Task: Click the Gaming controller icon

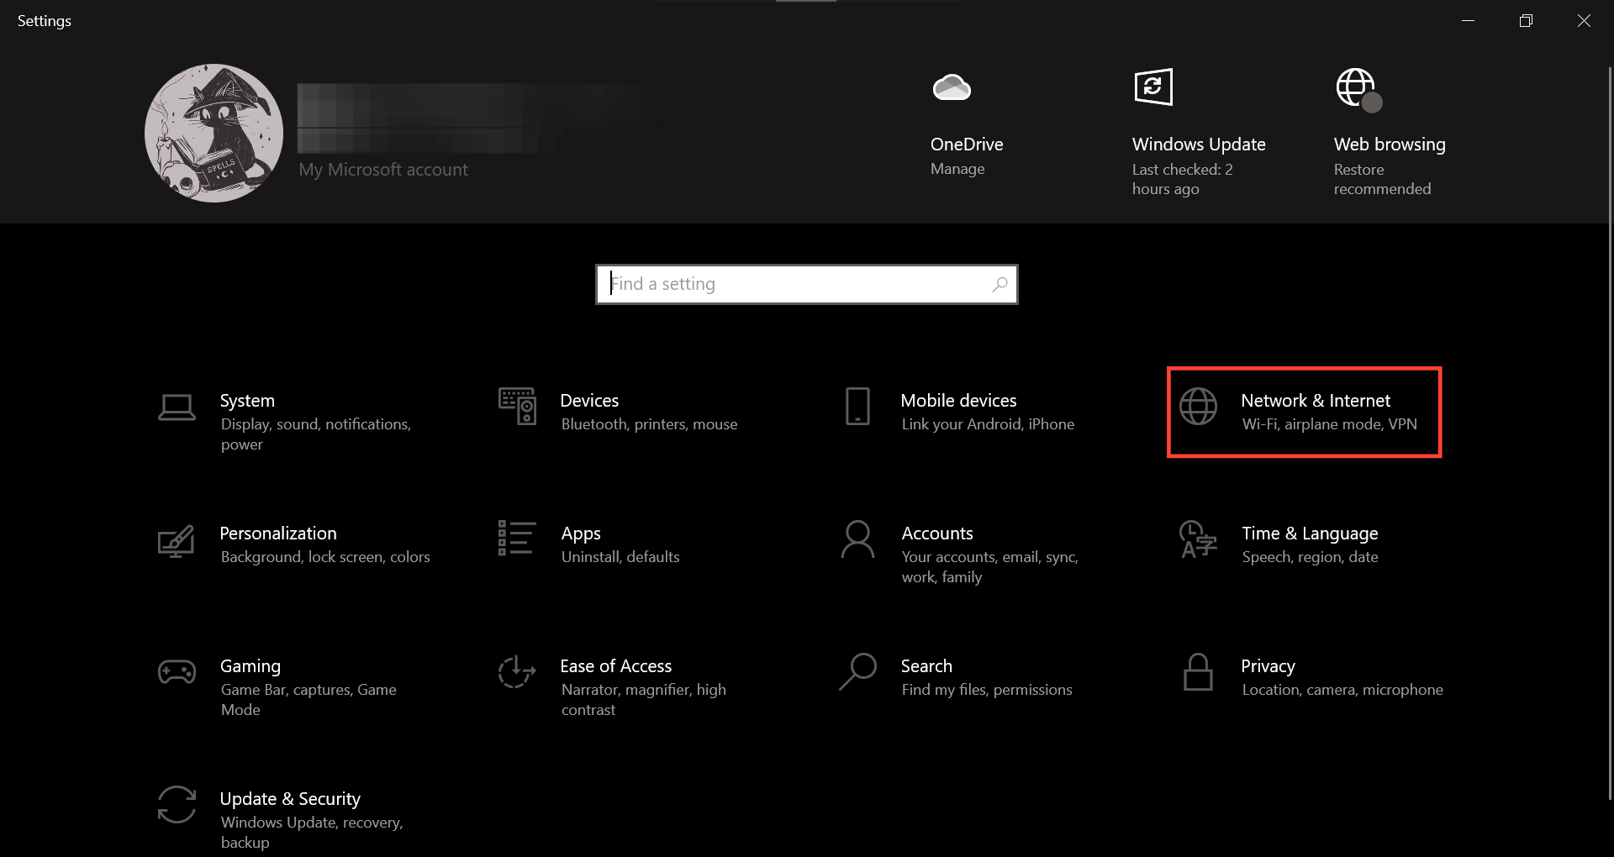Action: click(177, 672)
